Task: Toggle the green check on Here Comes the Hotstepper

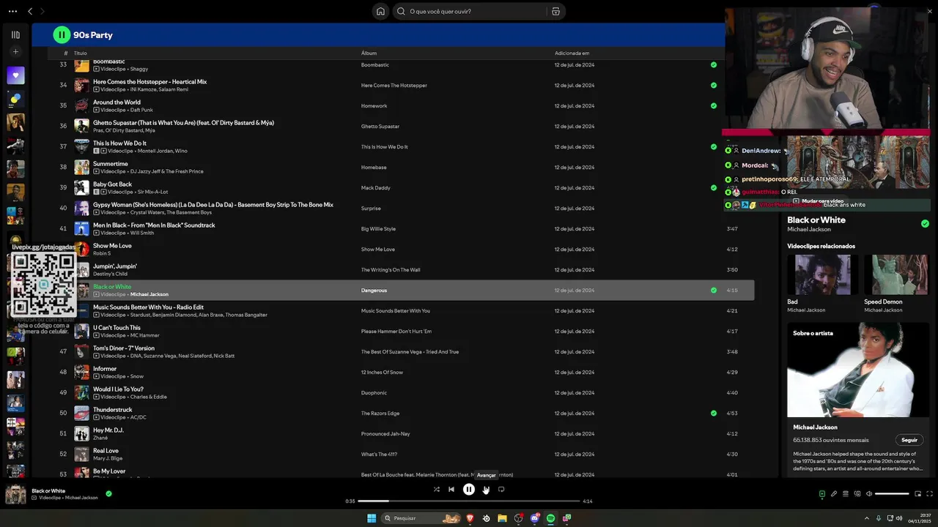Action: pyautogui.click(x=714, y=85)
